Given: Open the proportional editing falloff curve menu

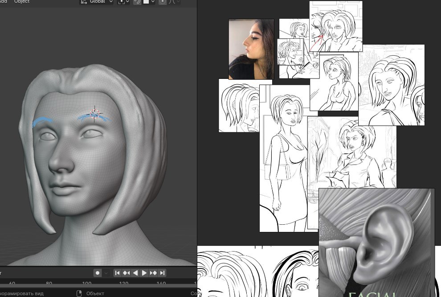Looking at the screenshot, I should click(174, 2).
